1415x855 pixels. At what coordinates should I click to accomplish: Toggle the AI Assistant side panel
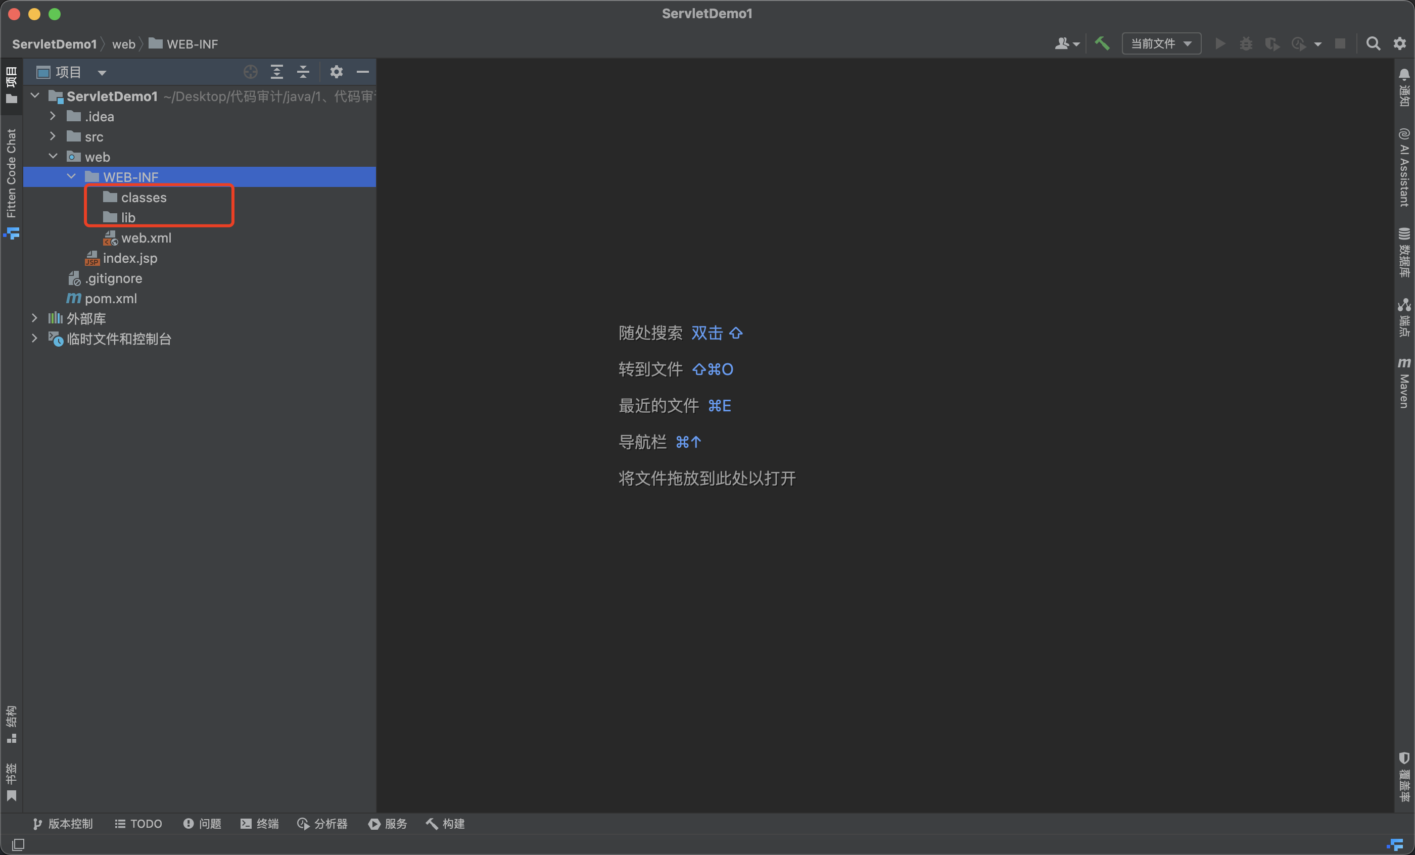tap(1403, 168)
